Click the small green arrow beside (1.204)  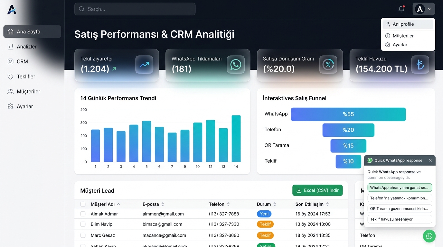(114, 69)
